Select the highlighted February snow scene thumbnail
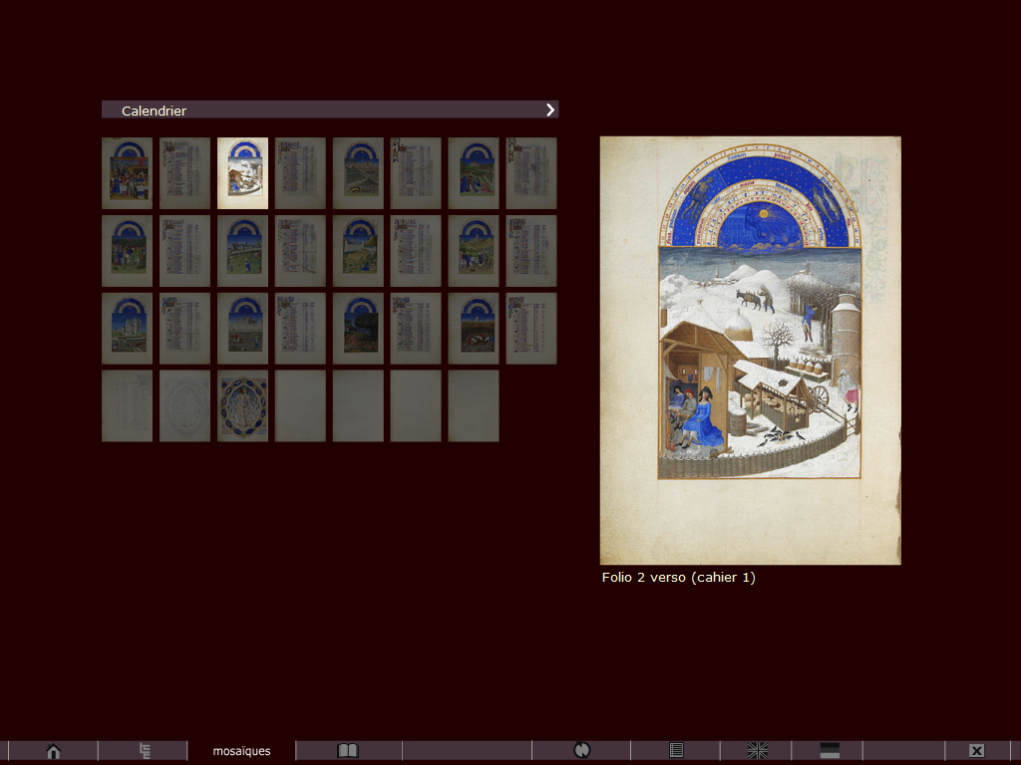1021x765 pixels. pyautogui.click(x=243, y=173)
